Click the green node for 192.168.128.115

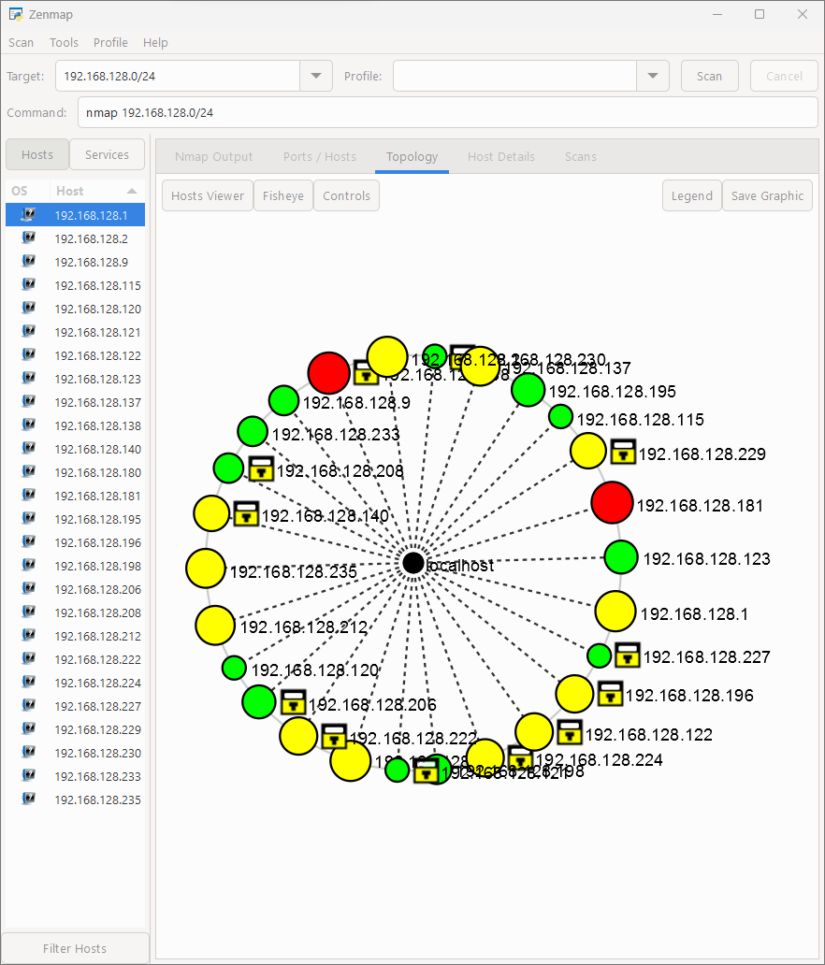point(560,417)
